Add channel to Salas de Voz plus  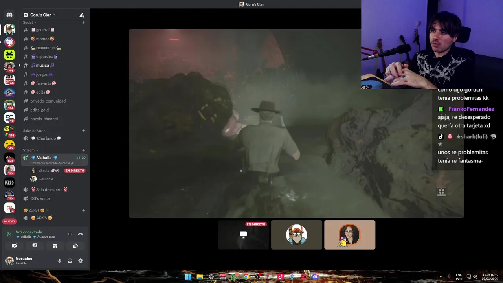83,131
